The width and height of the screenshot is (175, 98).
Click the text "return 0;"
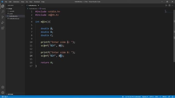click(x=47, y=63)
